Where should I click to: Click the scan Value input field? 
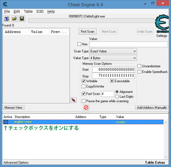(x=129, y=44)
